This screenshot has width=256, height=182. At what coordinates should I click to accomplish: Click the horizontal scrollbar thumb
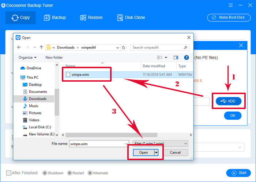[x=111, y=135]
